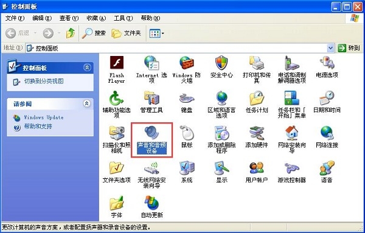Open the forward button history dropdown arrow
This screenshot has height=233, width=365.
tap(59, 33)
